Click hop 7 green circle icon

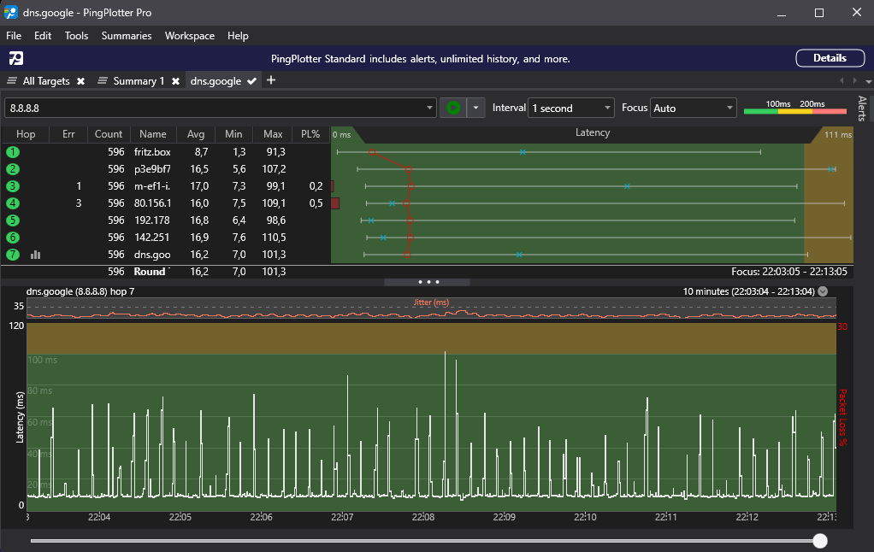(x=12, y=255)
